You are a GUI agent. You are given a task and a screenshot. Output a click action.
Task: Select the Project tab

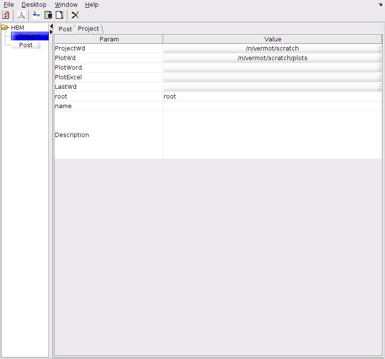pos(89,29)
